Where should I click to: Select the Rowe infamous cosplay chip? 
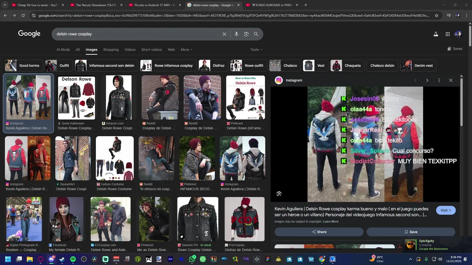[x=168, y=66]
